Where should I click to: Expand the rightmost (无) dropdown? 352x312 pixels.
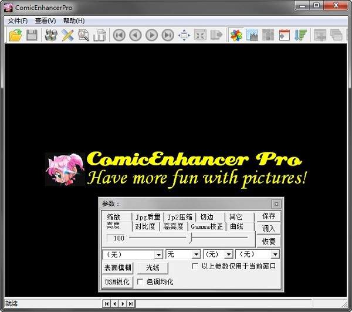point(275,255)
